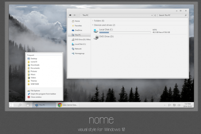
Task: Open the Action Center flag icon
Action: [170, 105]
